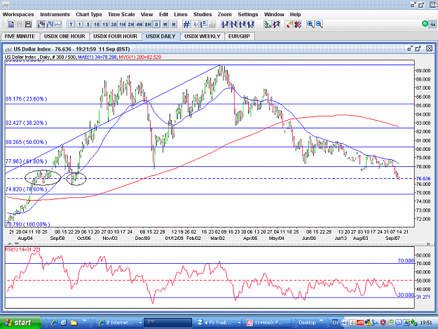This screenshot has height=329, width=438.
Task: Switch to the USDX ONE HOUR tab
Action: click(x=64, y=36)
